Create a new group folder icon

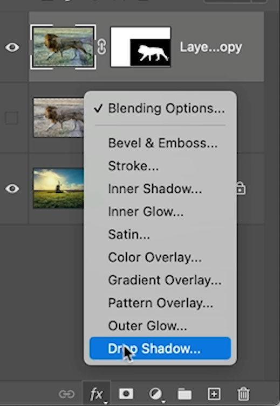tap(185, 394)
